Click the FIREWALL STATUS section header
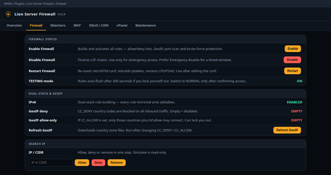The image size is (331, 175). click(43, 39)
